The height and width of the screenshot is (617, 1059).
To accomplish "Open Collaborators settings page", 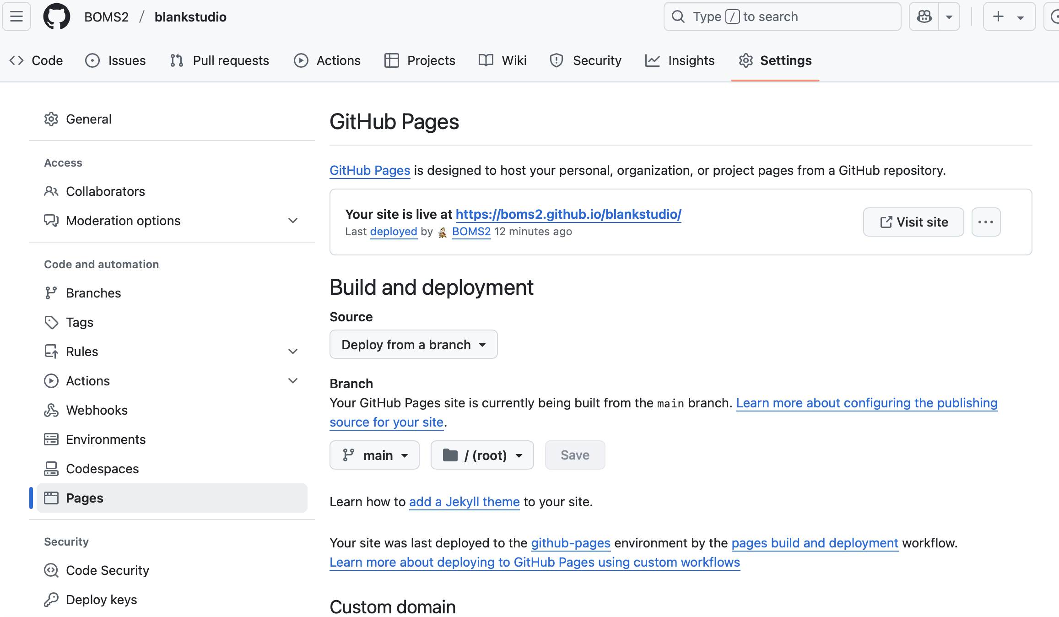I will point(172,191).
